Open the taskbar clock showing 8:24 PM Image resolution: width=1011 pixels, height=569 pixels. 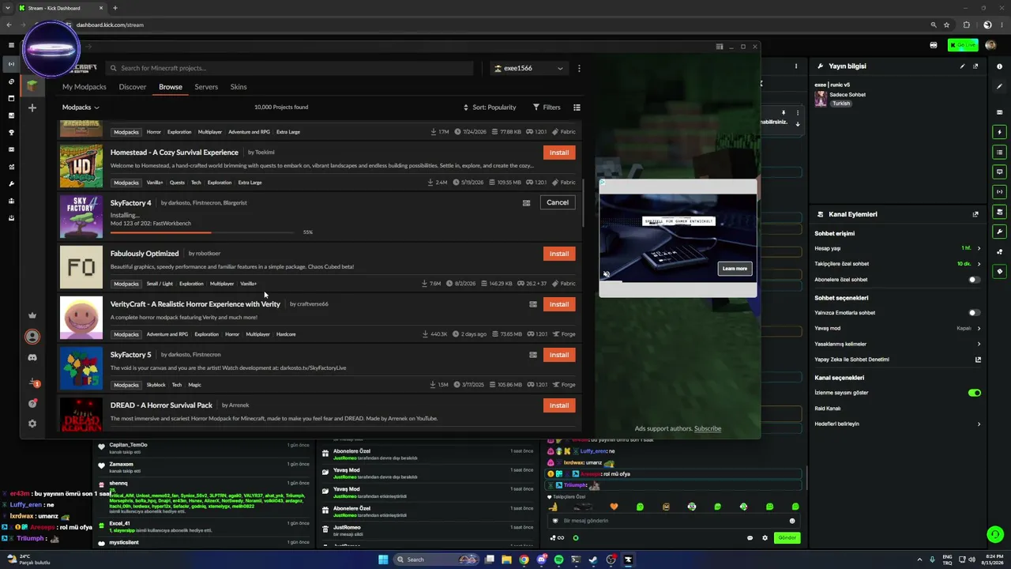point(991,560)
